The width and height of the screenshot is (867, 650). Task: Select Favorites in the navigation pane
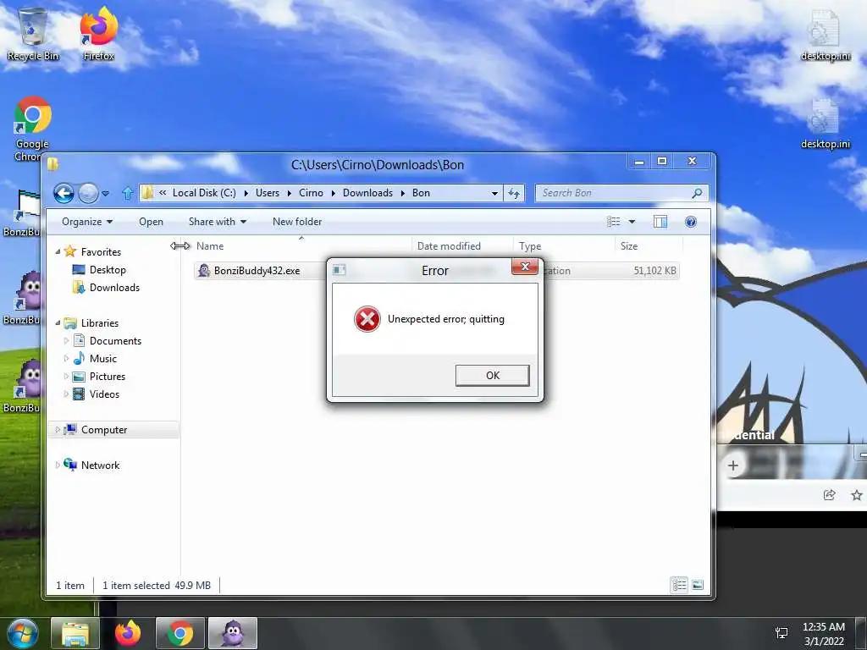(x=101, y=252)
